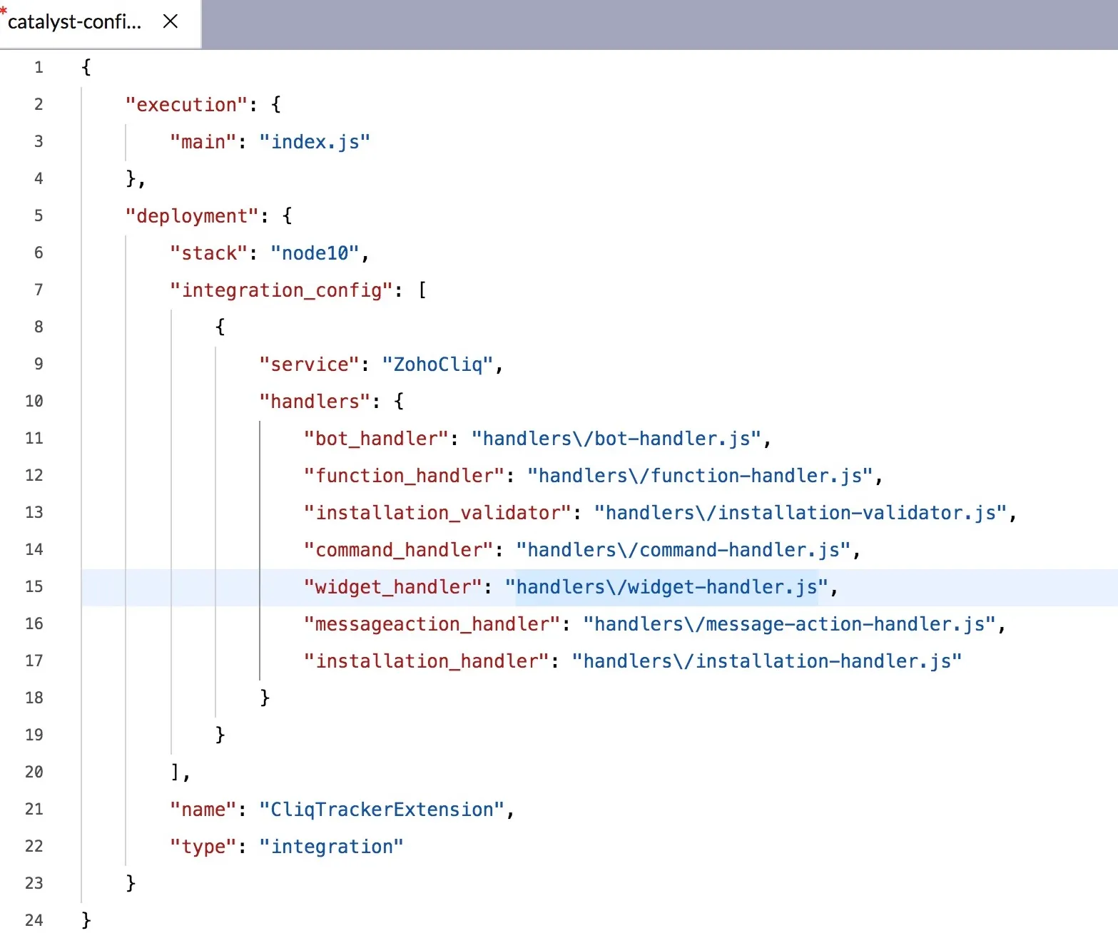Click the "bot_handler" key
The image size is (1118, 943).
(377, 439)
